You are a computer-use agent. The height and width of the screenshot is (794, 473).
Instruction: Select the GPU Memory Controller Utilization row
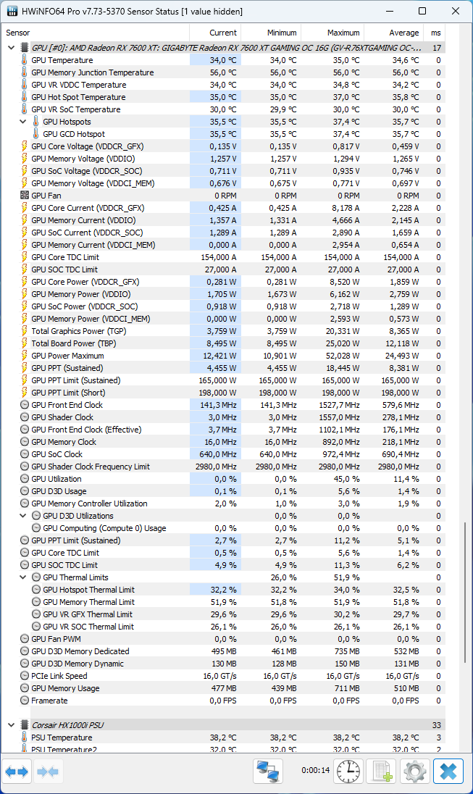coord(223,503)
